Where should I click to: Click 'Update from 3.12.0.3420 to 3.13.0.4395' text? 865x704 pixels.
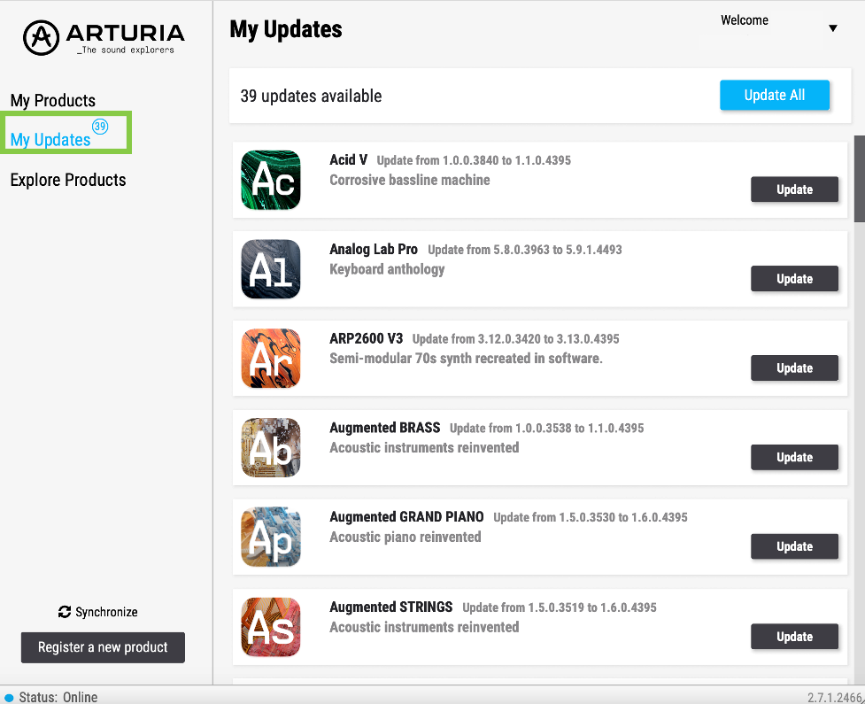516,339
